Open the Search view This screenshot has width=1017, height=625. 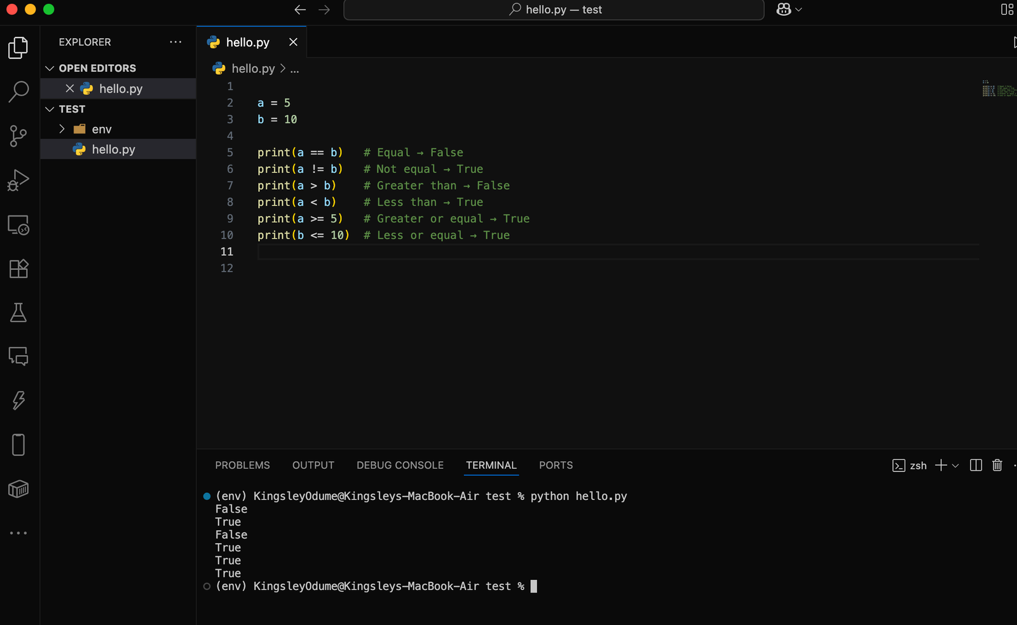[18, 91]
